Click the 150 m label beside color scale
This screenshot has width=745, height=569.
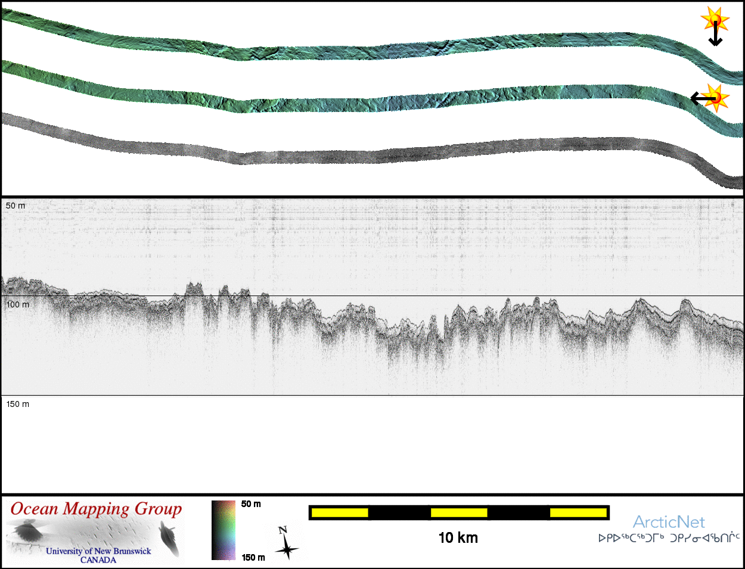[253, 558]
